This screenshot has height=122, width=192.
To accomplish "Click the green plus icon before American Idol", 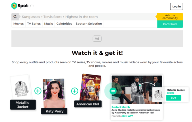I will pyautogui.click(x=74, y=91).
